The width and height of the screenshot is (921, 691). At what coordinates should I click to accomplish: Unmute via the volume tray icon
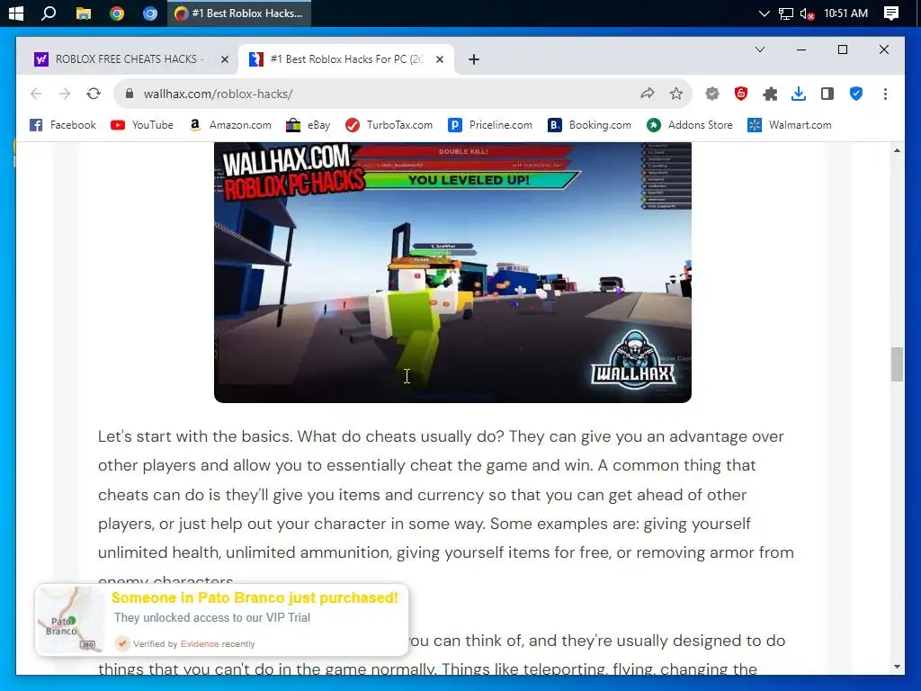(807, 13)
